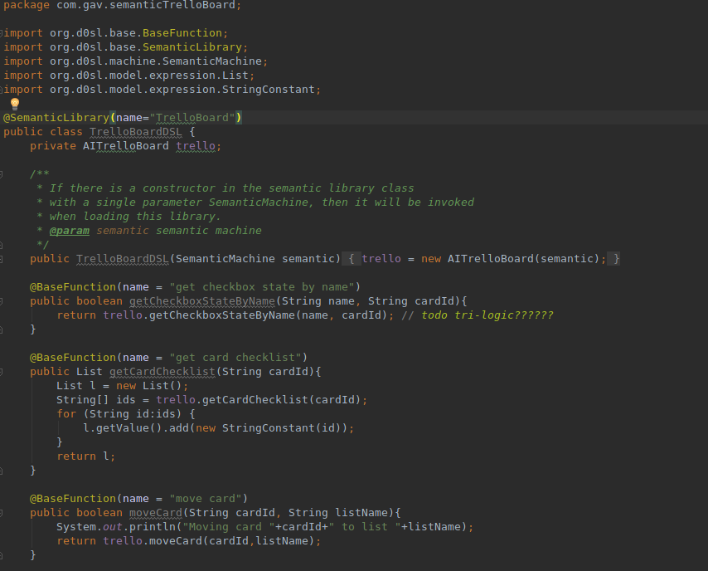
Task: Click the getCheckboxStateByName method declaration name
Action: pos(202,301)
